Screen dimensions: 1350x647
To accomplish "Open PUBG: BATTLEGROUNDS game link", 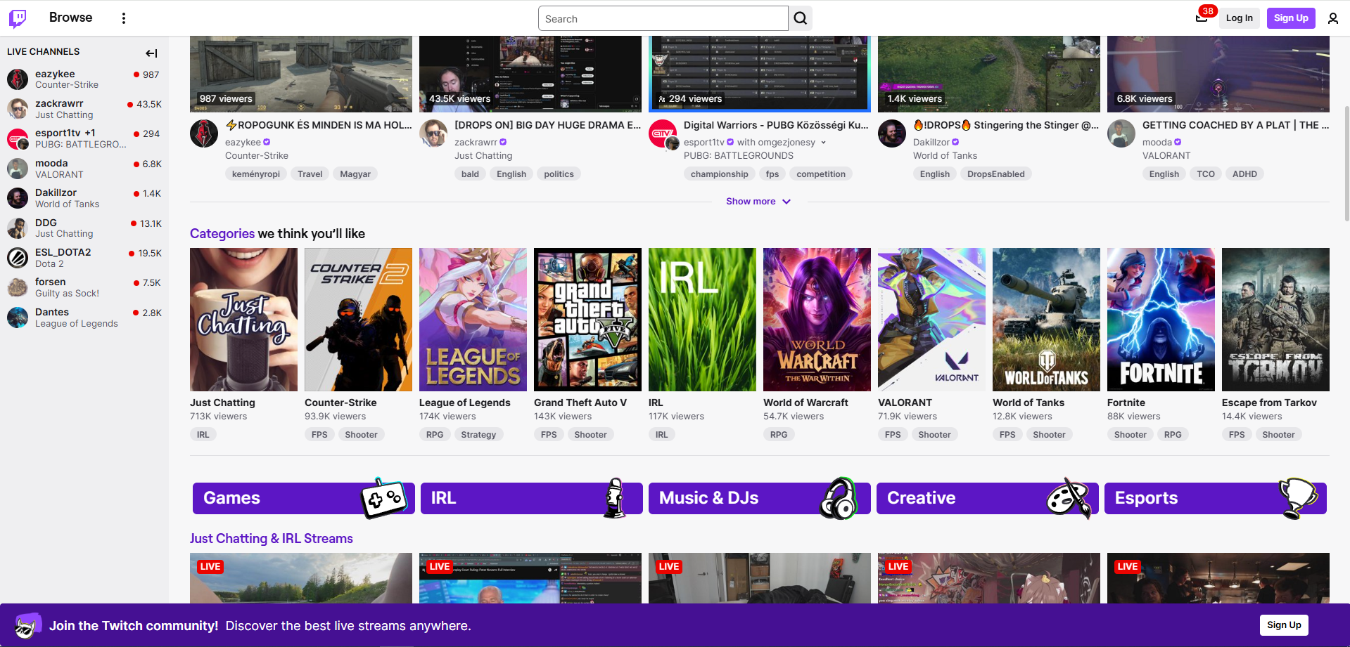I will (x=739, y=156).
